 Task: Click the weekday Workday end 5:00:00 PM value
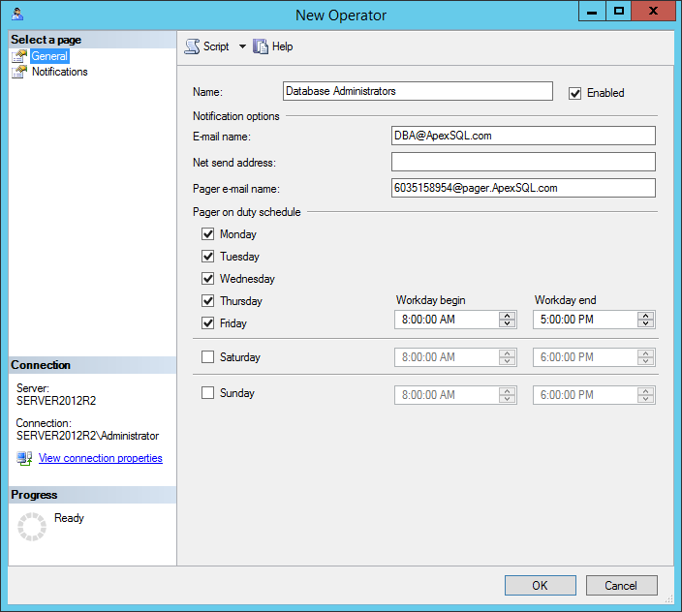[567, 320]
